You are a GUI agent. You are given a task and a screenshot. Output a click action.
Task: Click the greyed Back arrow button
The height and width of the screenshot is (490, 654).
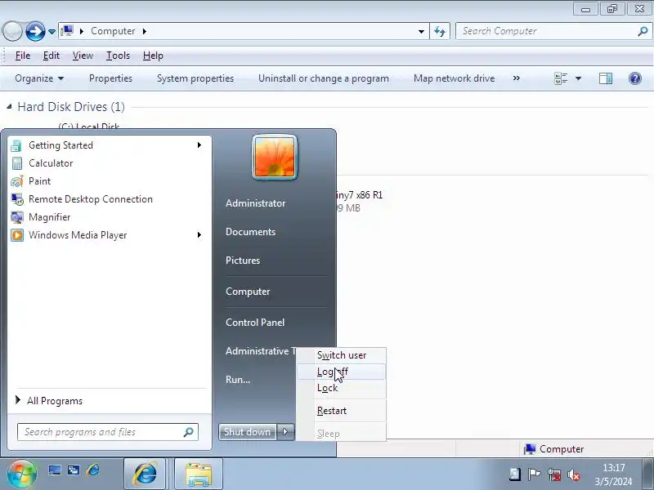(12, 31)
